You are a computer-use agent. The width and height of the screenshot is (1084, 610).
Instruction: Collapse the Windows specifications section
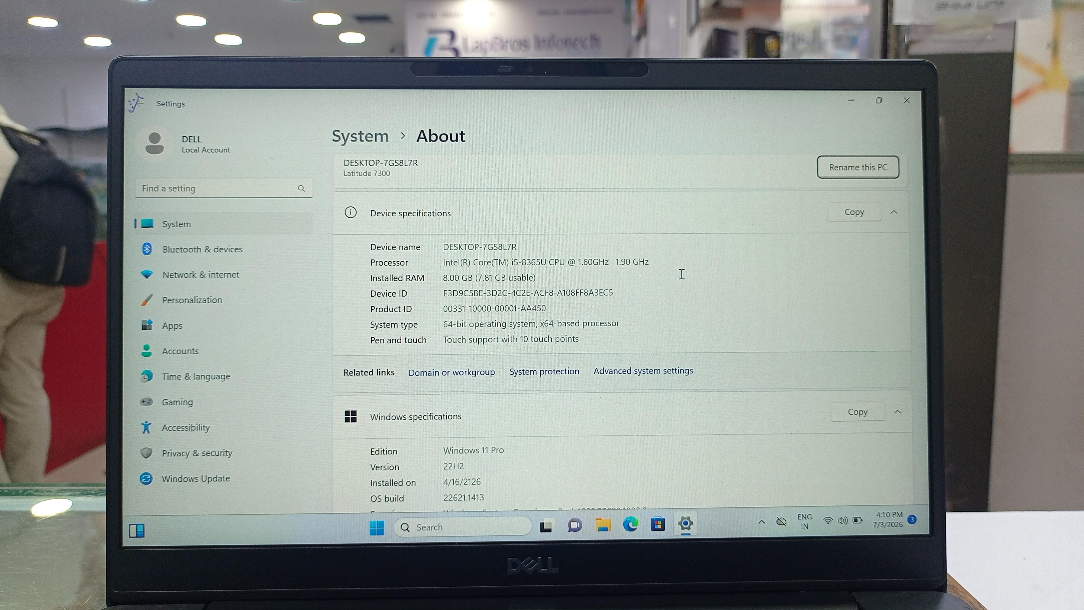[897, 412]
